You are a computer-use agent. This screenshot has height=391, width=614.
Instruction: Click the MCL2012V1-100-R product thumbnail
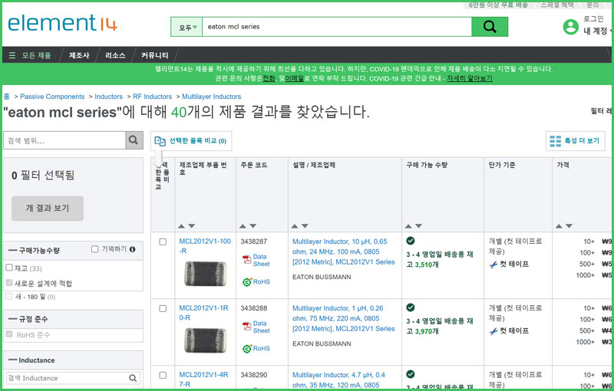pyautogui.click(x=205, y=273)
